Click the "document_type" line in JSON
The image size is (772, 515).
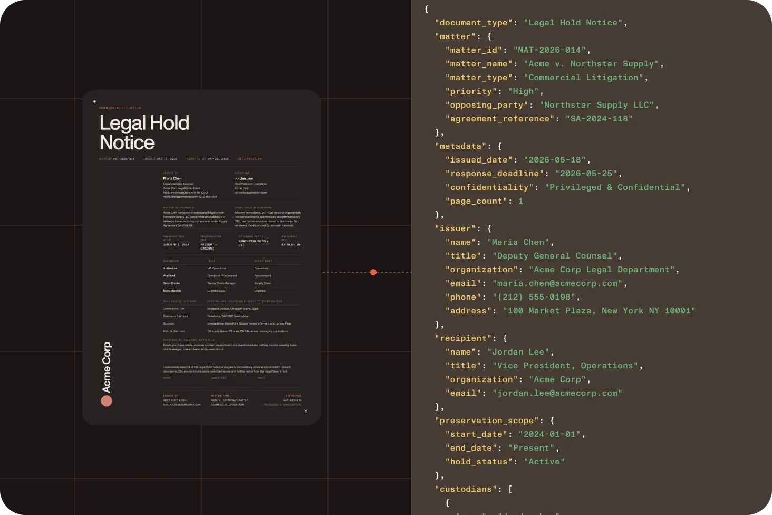(531, 23)
